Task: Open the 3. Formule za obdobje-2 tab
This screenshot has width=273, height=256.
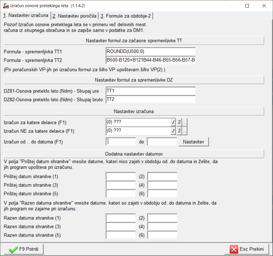Action: (126, 16)
